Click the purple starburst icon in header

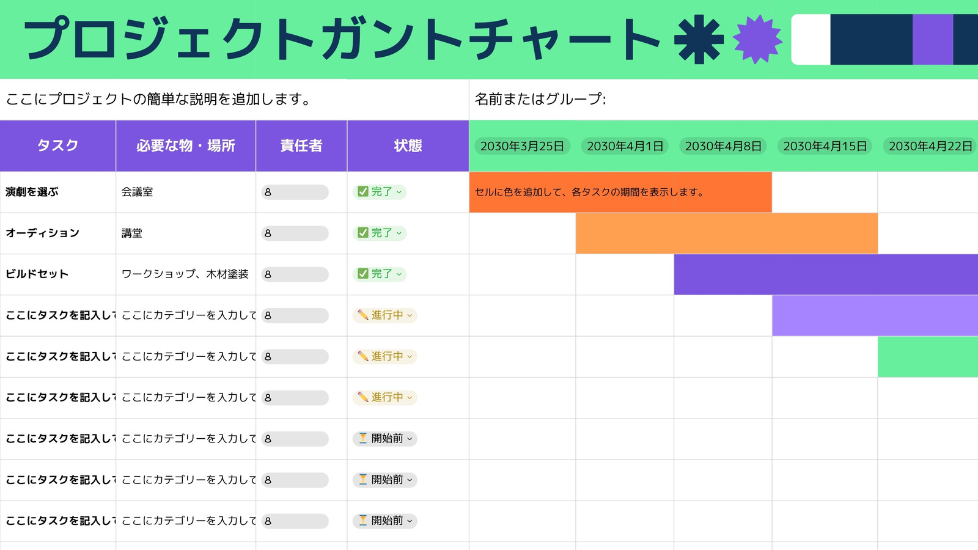coord(757,40)
